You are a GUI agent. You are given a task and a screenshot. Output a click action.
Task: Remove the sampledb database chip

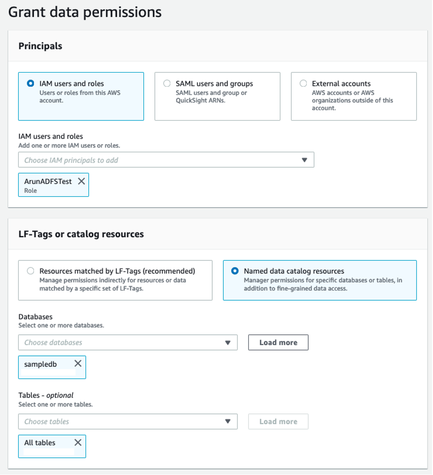(78, 364)
